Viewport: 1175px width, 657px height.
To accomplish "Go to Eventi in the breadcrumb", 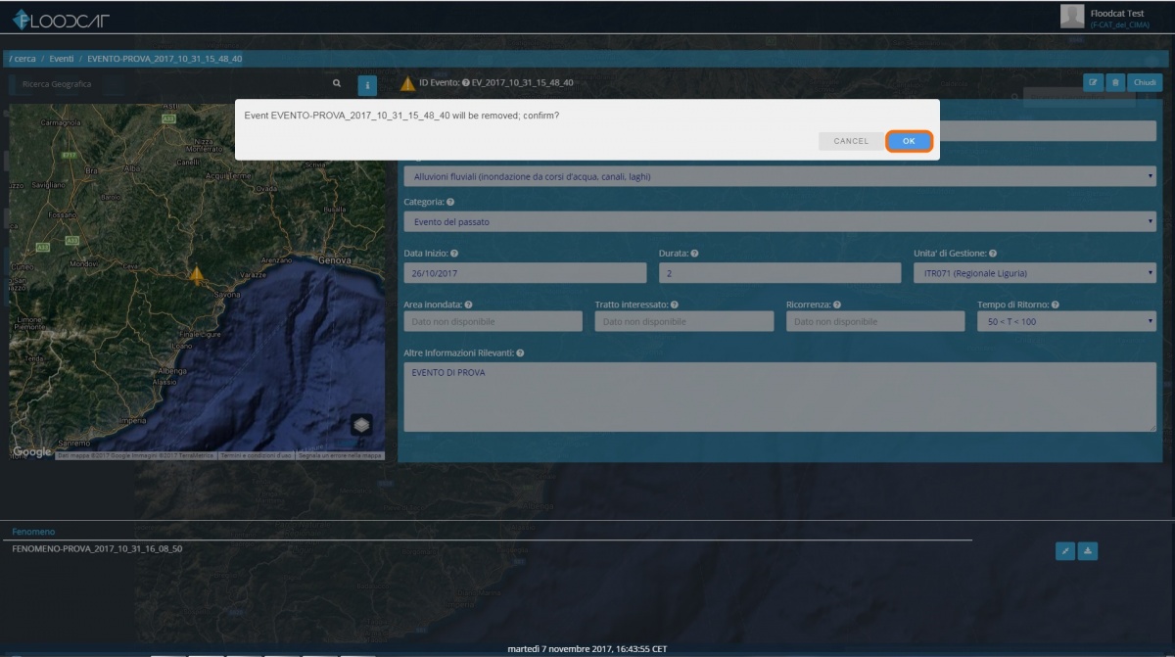I will click(x=62, y=59).
